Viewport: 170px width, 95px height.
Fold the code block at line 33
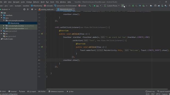45,27
